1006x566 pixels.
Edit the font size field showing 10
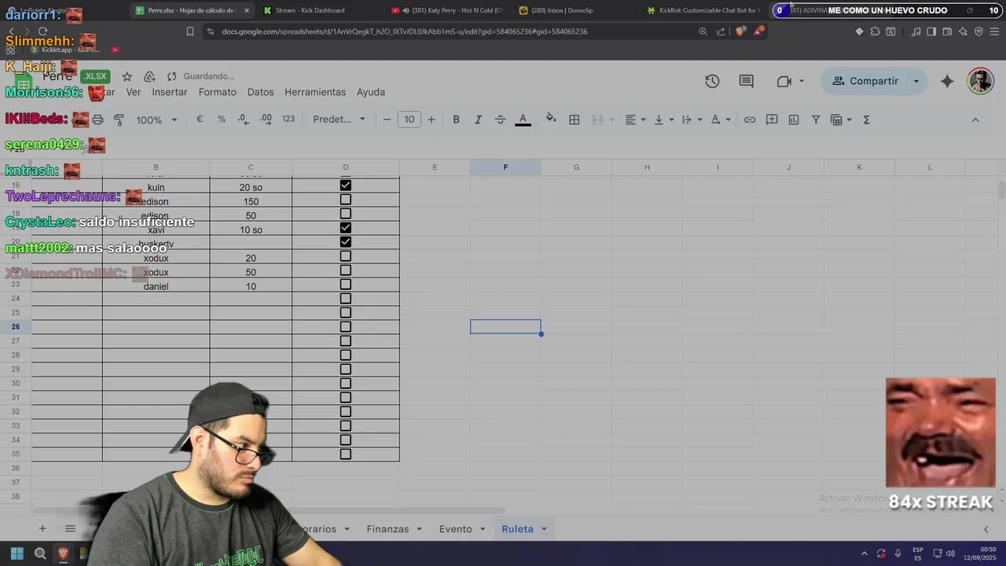click(x=409, y=119)
